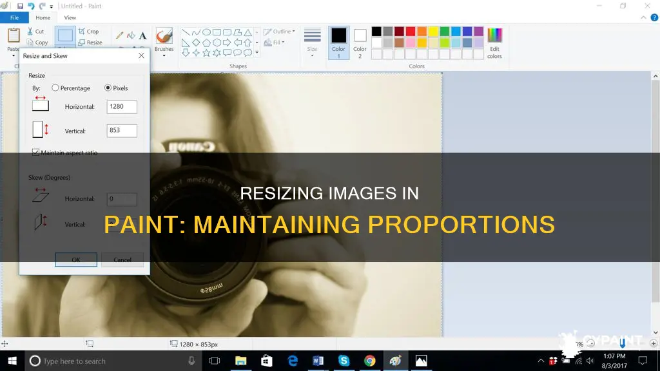
Task: Open Edit colors palette
Action: [494, 43]
